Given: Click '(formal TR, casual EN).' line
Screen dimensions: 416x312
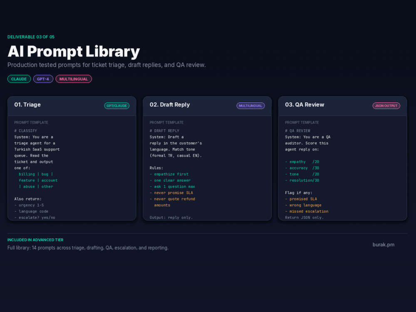Looking at the screenshot, I should [176, 156].
